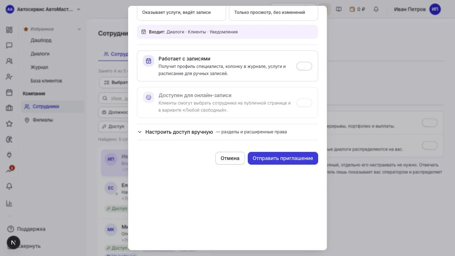The width and height of the screenshot is (455, 256).
Task: Click the employee search field with magnifier
Action: [x=114, y=98]
